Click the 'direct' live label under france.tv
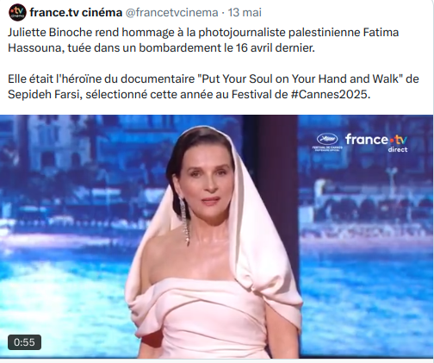This screenshot has height=363, width=434. (398, 149)
